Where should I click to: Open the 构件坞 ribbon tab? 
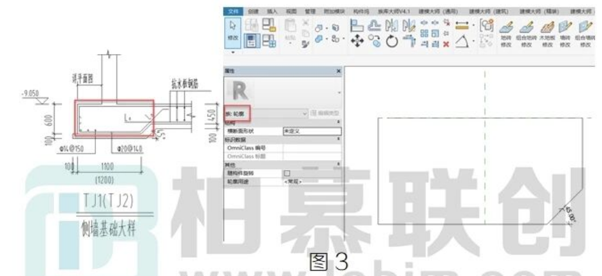[361, 12]
